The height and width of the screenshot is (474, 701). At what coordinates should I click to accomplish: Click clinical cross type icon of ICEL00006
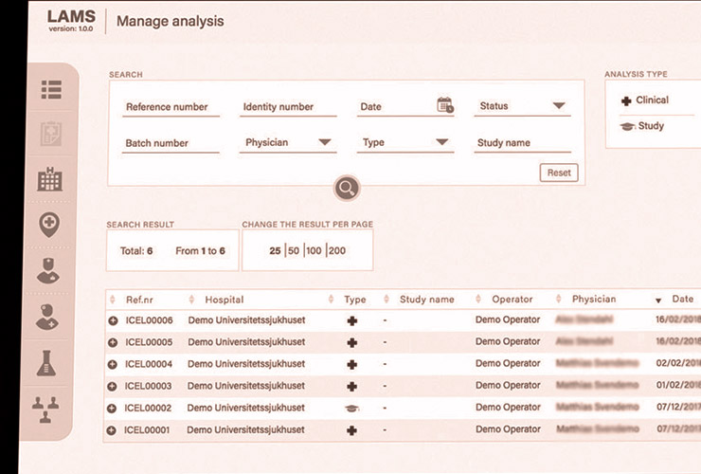click(x=352, y=320)
